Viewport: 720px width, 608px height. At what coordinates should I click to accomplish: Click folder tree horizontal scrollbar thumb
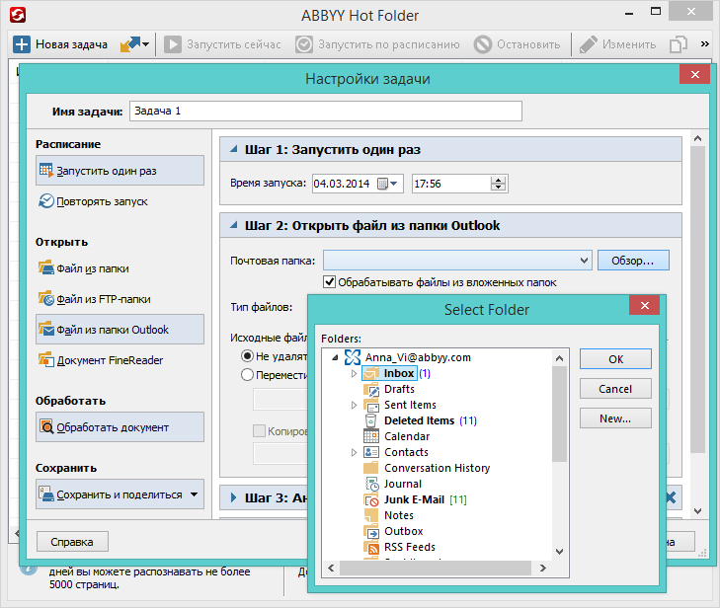(436, 569)
